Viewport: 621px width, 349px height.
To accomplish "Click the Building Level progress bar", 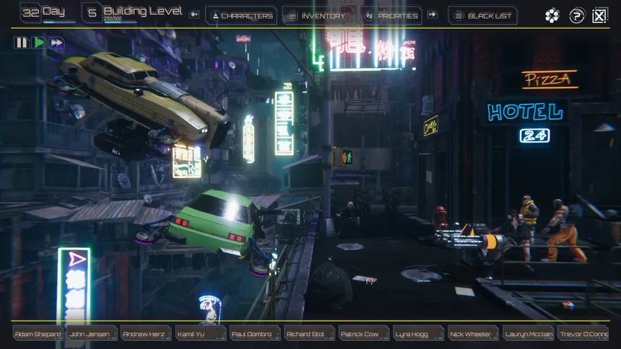I will (x=120, y=22).
